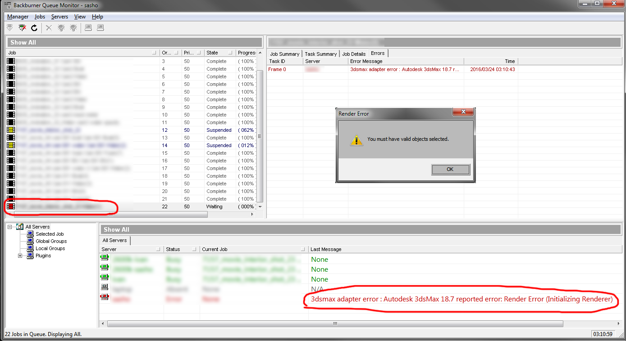The image size is (626, 341).
Task: Click the Local Groups tree icon
Action: point(30,248)
